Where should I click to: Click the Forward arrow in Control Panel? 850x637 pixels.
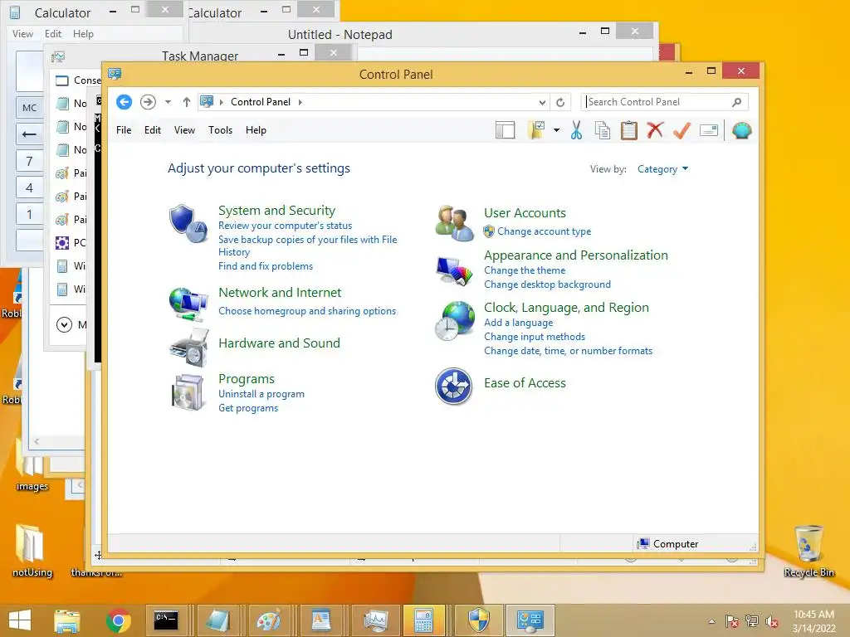[148, 102]
